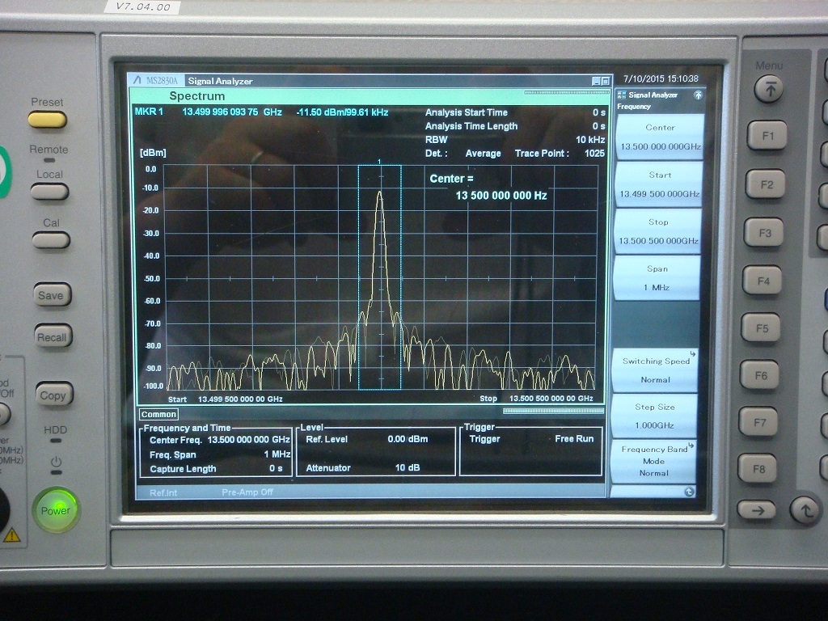Image resolution: width=828 pixels, height=621 pixels.
Task: Click the Spectrum trace header
Action: click(197, 96)
